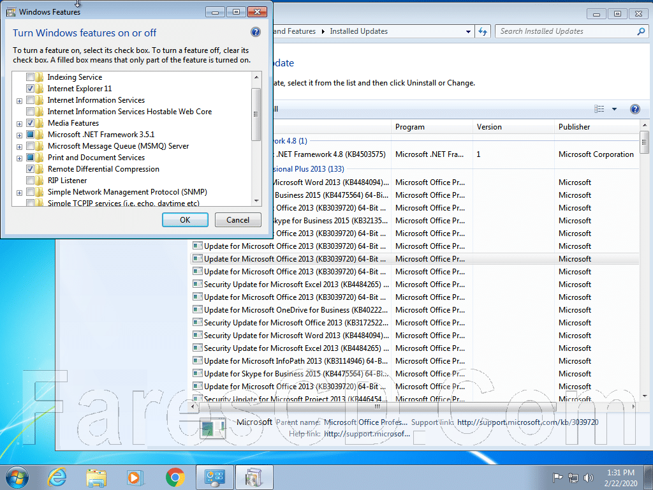The width and height of the screenshot is (653, 490).
Task: Click the updates list vertical scrollbar thumb
Action: 645,142
